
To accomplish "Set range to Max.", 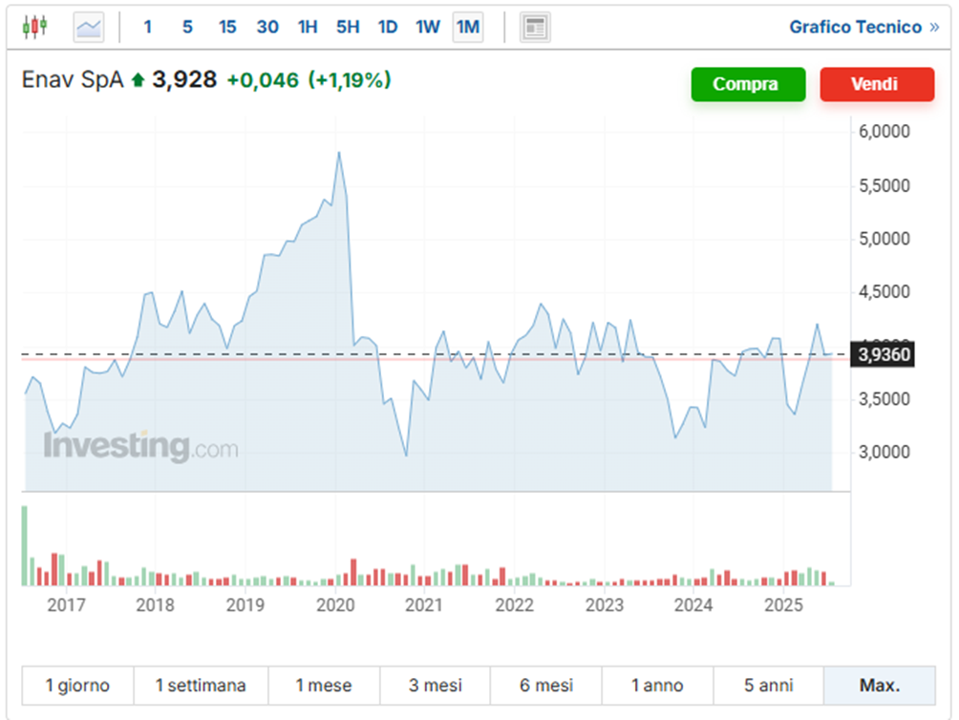I will coord(880,686).
